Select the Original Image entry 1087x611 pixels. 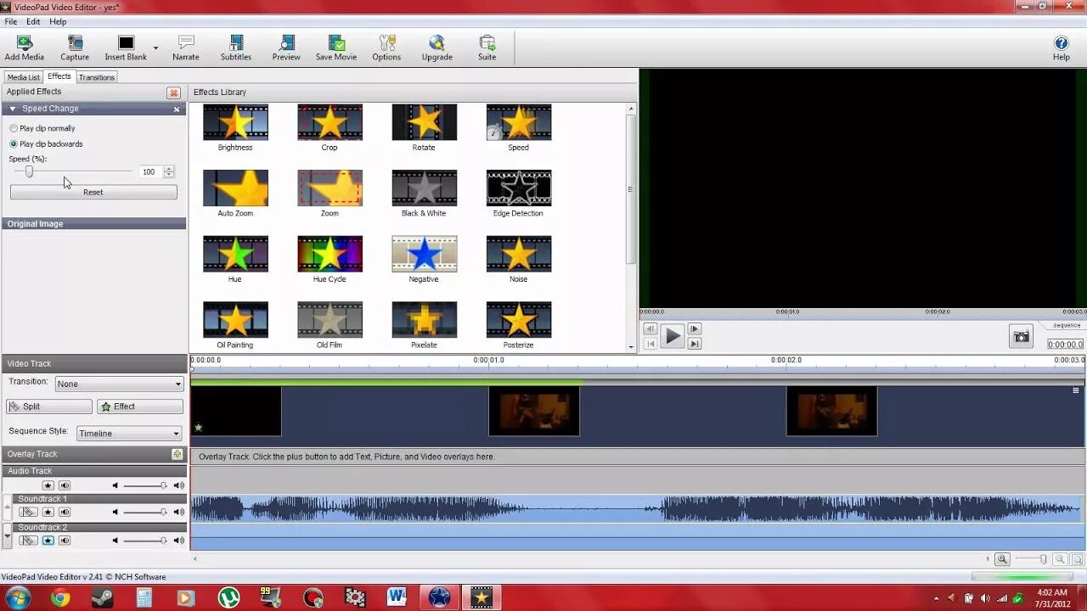click(x=93, y=224)
